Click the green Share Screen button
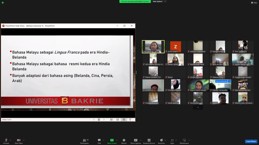Screen dimensions: 259x145 [112, 141]
